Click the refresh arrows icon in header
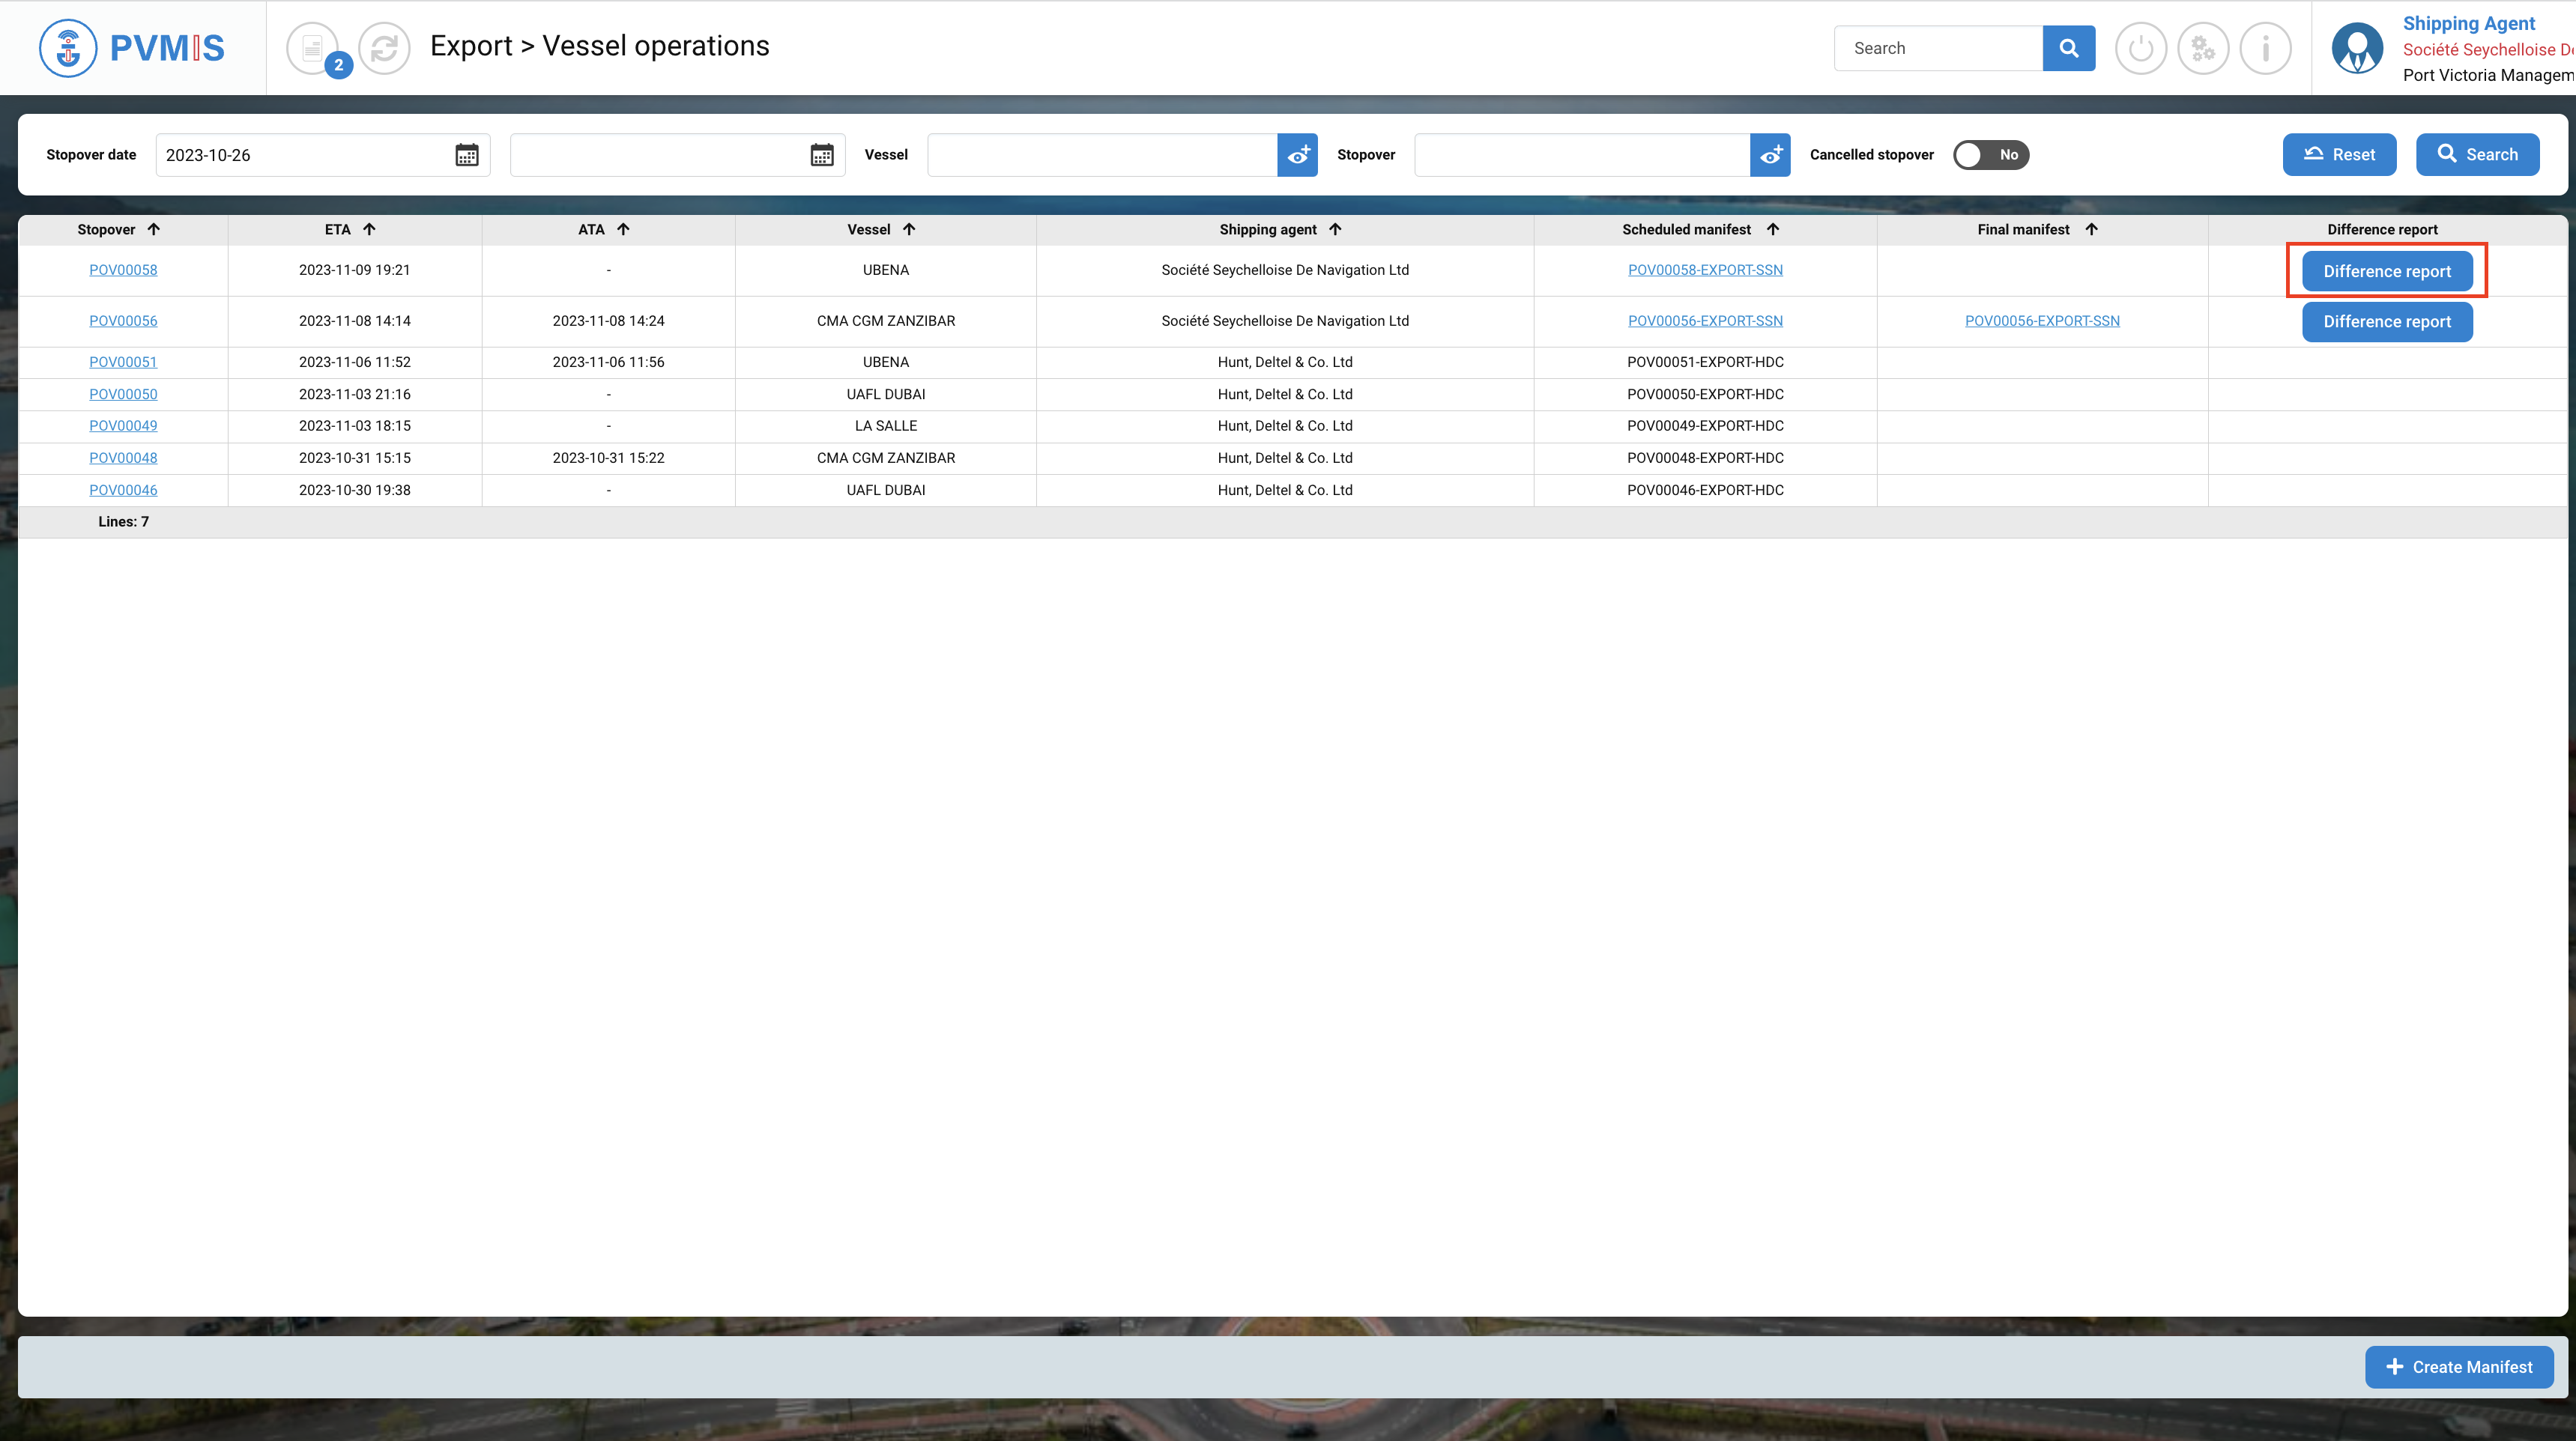Image resolution: width=2576 pixels, height=1441 pixels. 384,48
